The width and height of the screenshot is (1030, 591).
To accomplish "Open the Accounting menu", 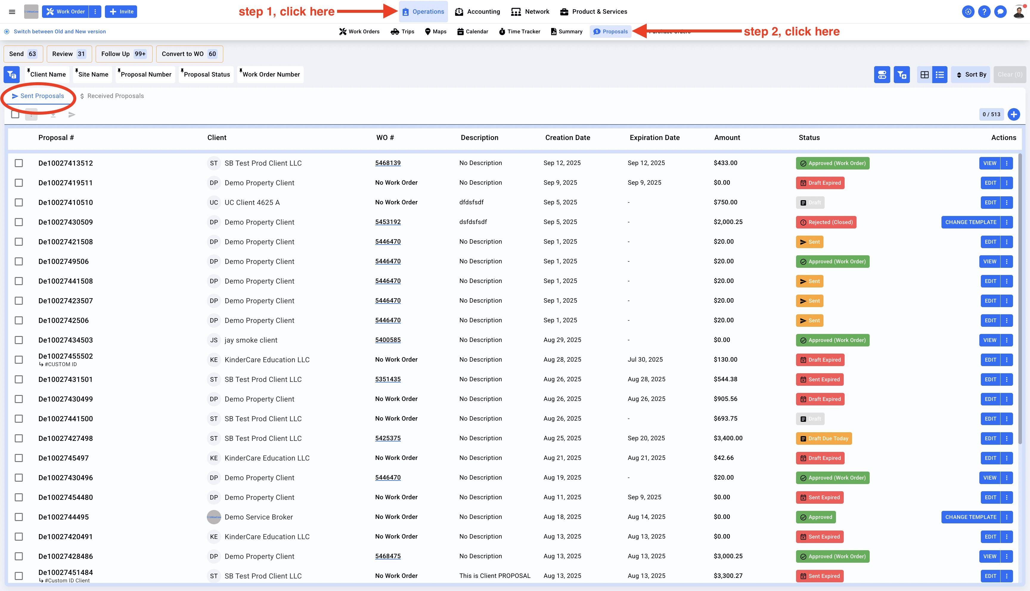I will coord(477,12).
